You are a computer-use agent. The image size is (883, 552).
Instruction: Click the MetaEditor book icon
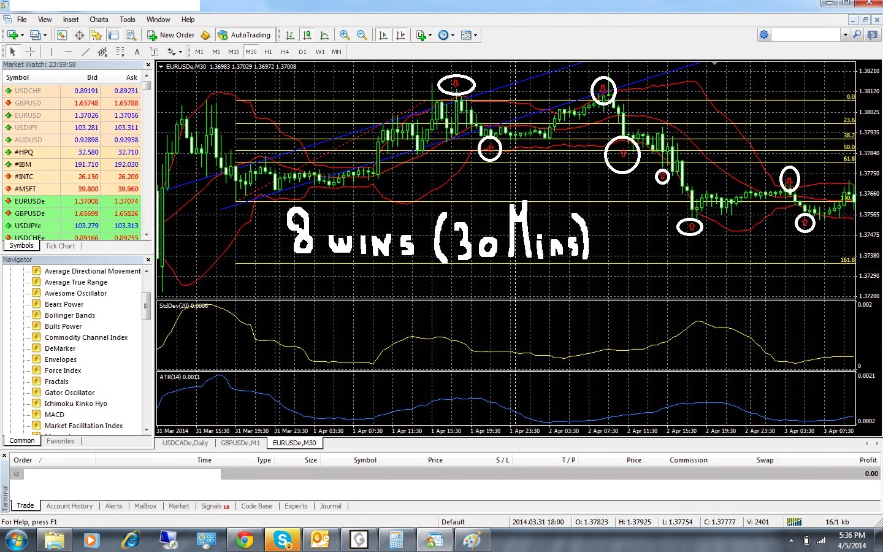click(205, 35)
